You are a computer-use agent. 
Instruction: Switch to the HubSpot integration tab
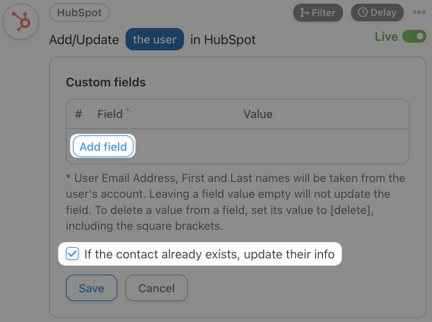click(79, 13)
